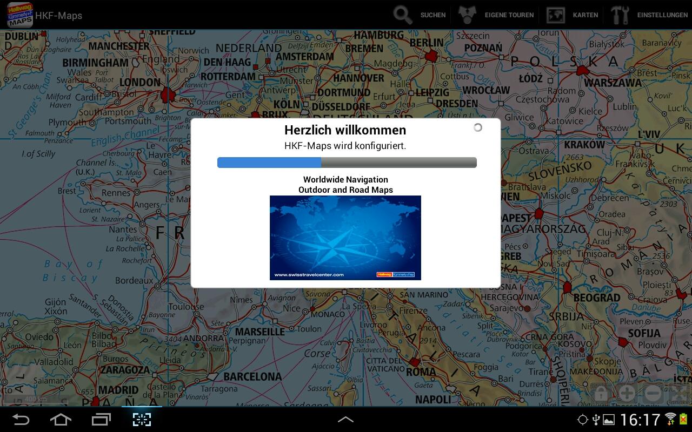Tap BEOGRAD on the map
692x432 pixels.
[597, 298]
